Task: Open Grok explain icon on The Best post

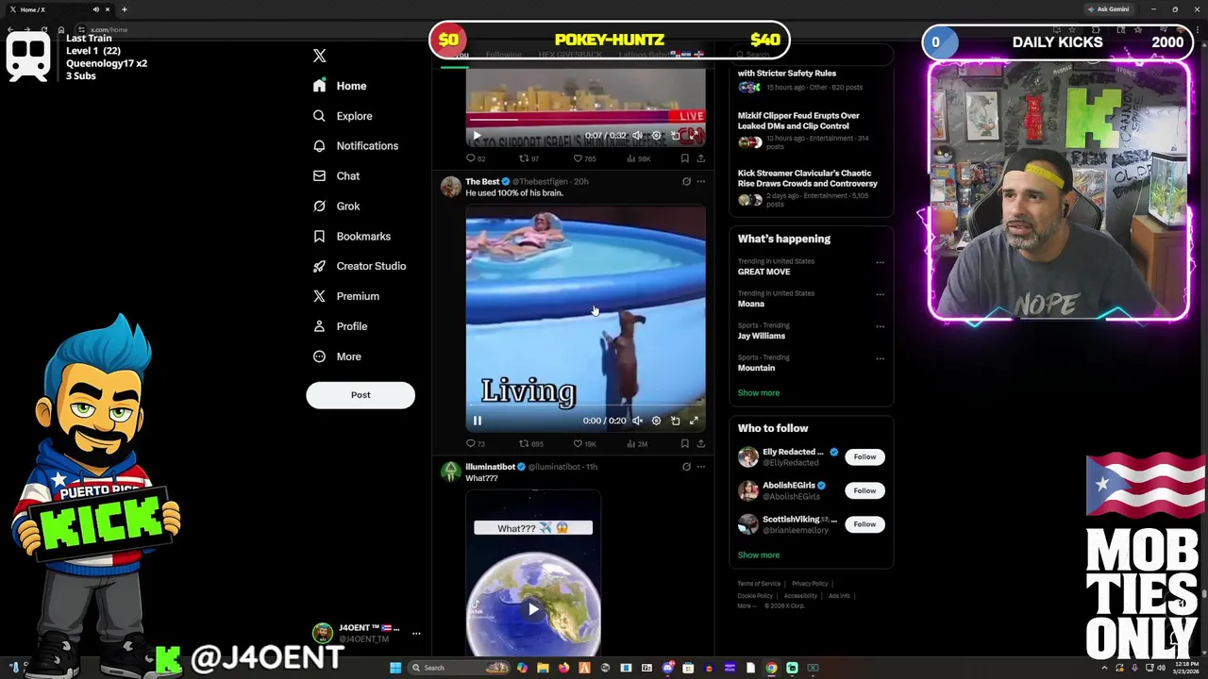Action: pyautogui.click(x=686, y=182)
